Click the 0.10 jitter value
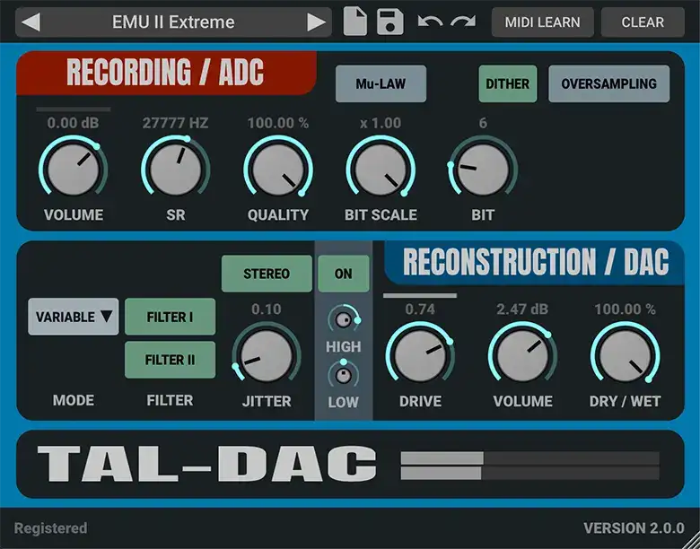 pos(266,309)
